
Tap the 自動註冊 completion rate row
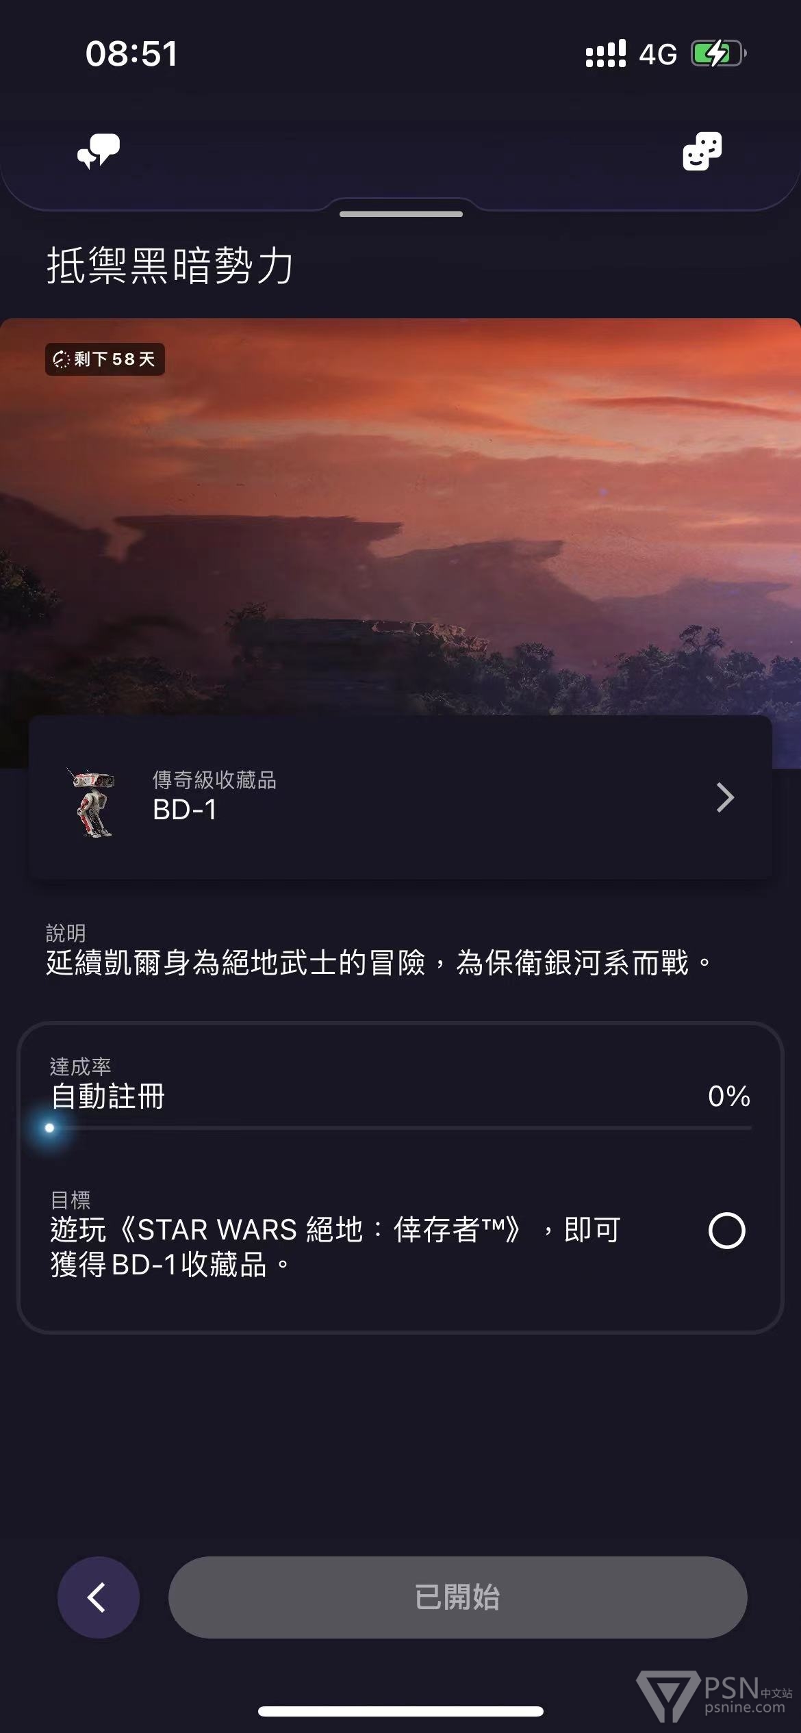pos(400,1096)
